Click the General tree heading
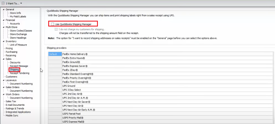 pyautogui.click(x=10, y=9)
